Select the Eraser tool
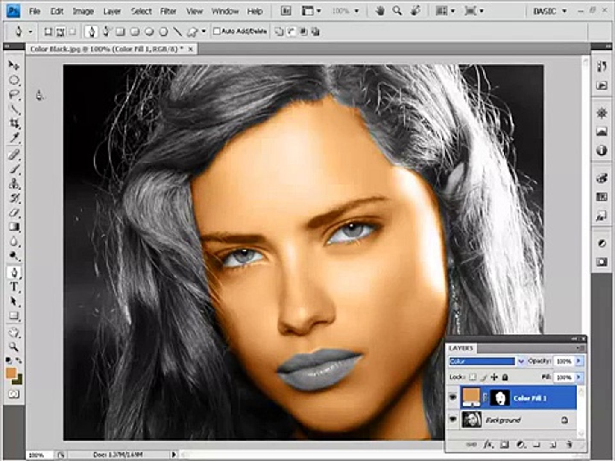This screenshot has width=615, height=461. pos(15,212)
